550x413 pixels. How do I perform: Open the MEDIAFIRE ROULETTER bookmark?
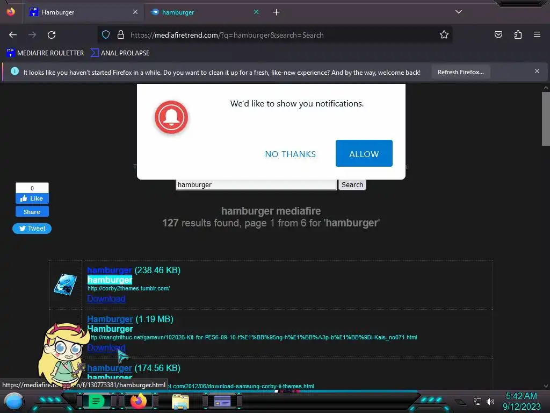click(45, 53)
